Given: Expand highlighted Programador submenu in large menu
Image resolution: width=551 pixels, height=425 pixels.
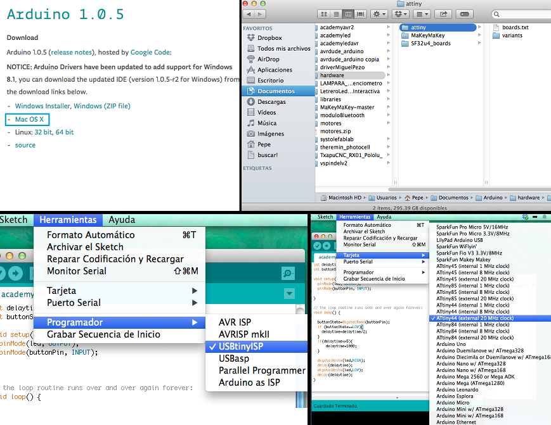Looking at the screenshot, I should [x=194, y=322].
